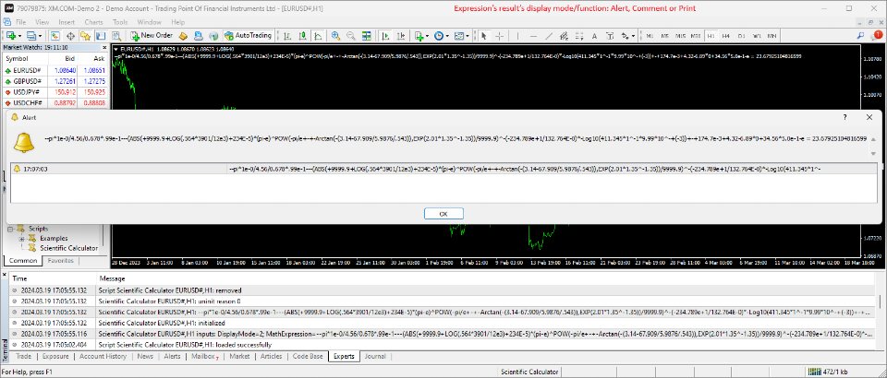Open the Strategy Tester icon
Viewport: 887px width, 378px height.
116,36
